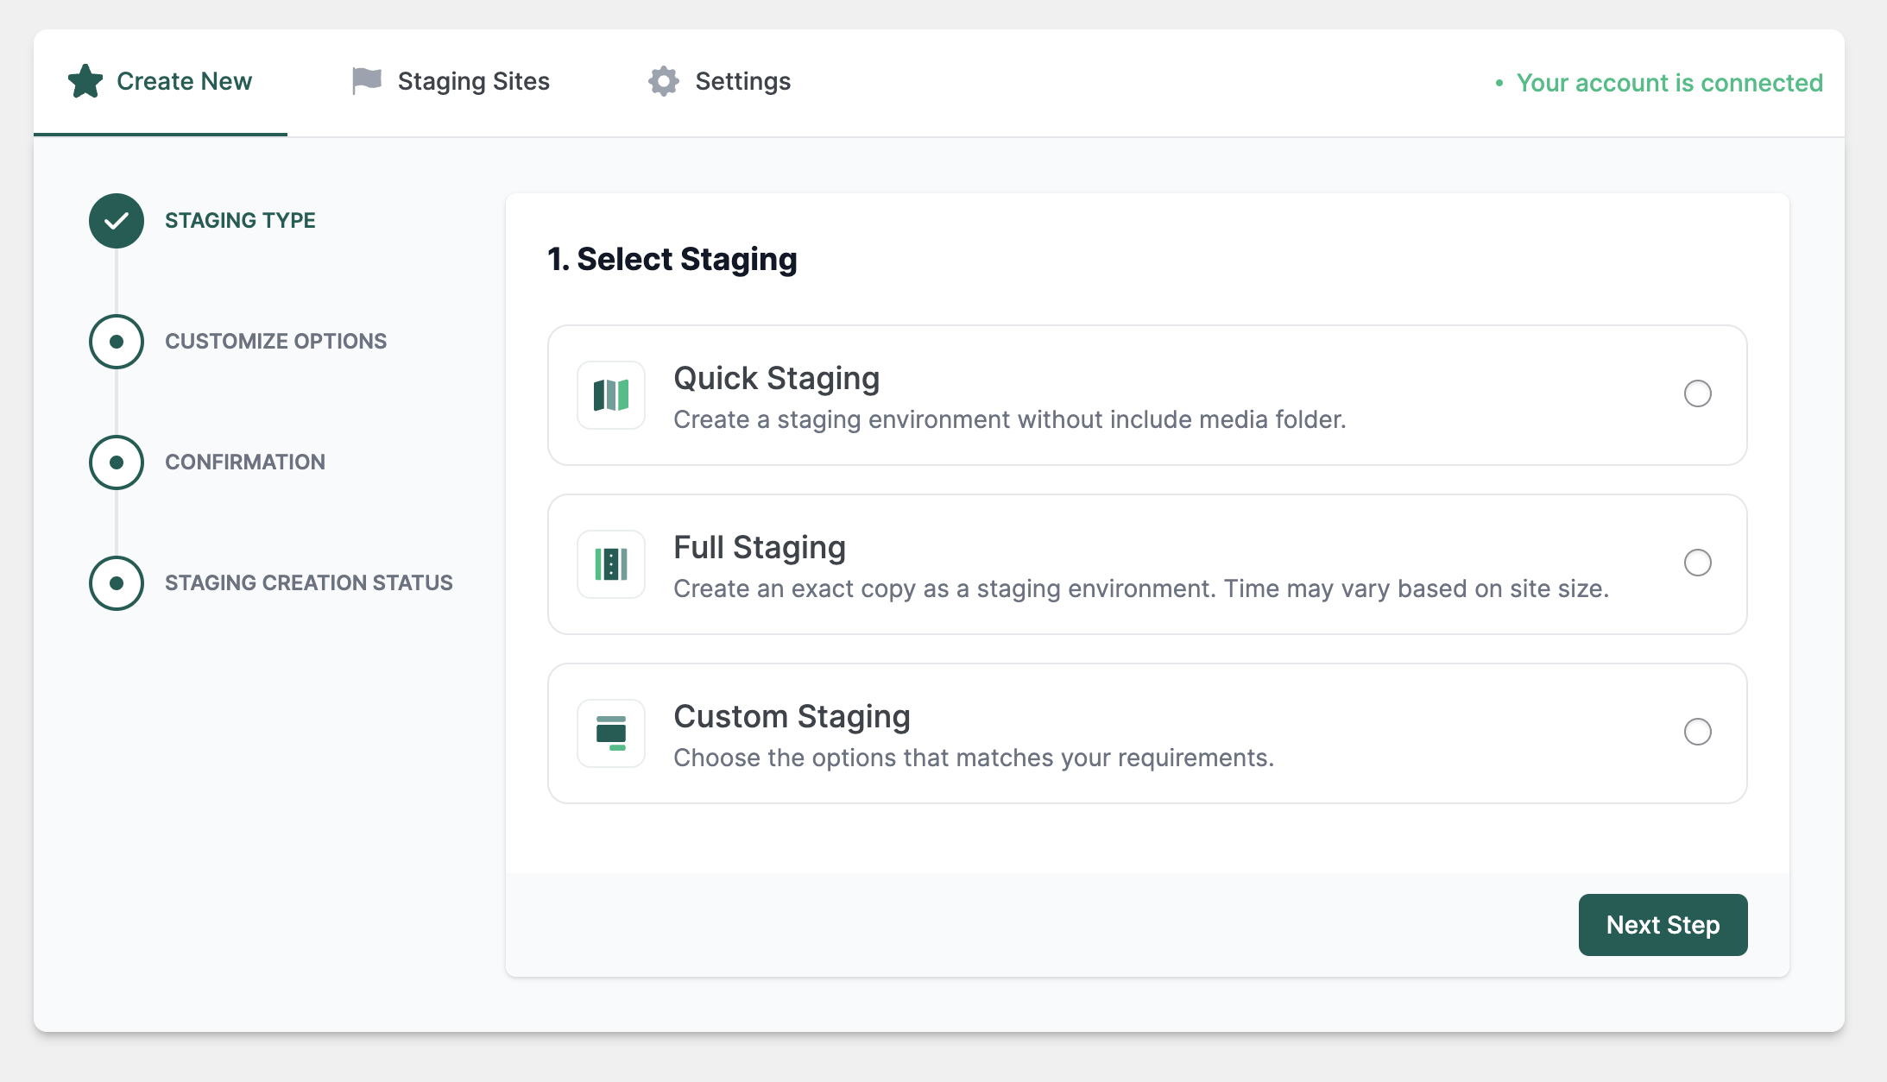Click the Next Step button
The image size is (1887, 1082).
click(x=1664, y=925)
